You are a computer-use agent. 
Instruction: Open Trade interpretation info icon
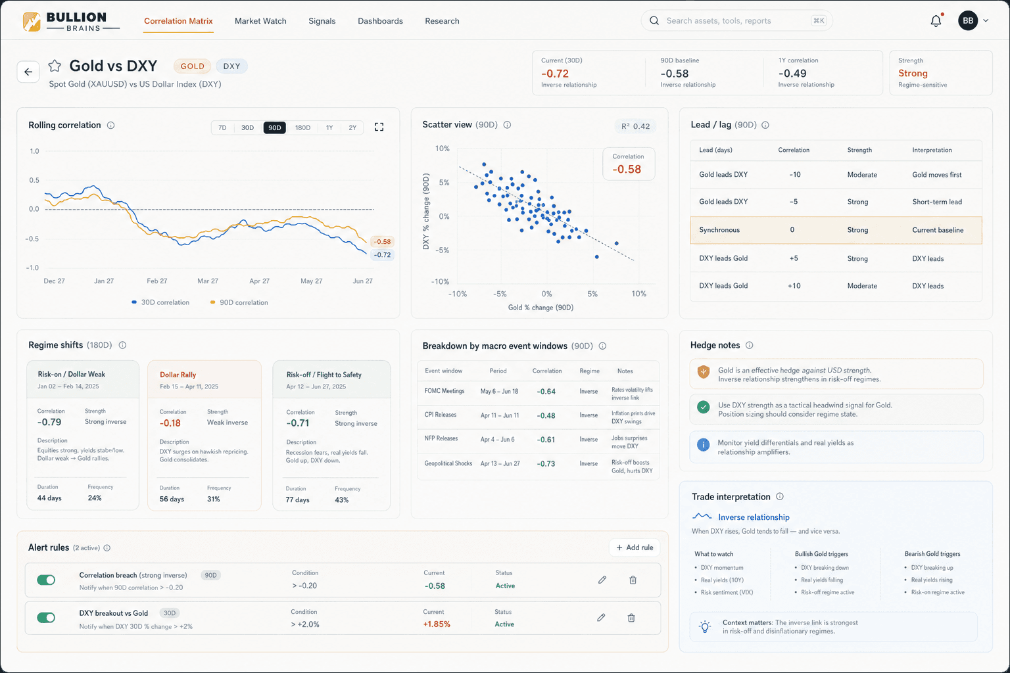coord(780,497)
